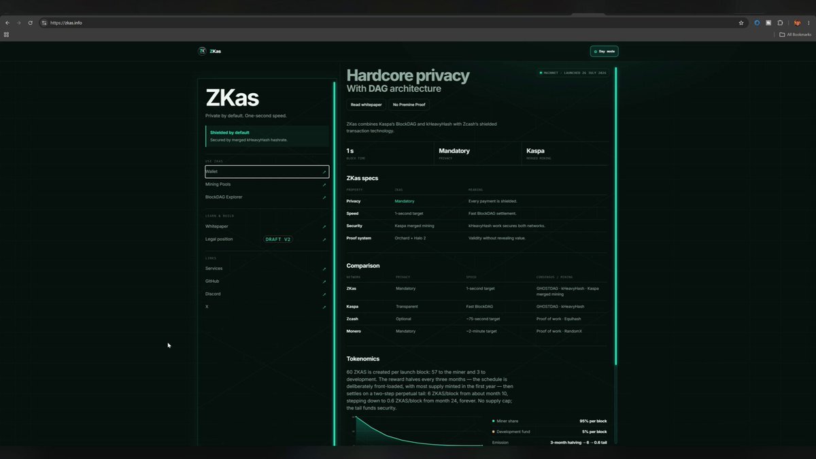Click the arrow icon beside BlockDAG Explorer

(x=324, y=197)
